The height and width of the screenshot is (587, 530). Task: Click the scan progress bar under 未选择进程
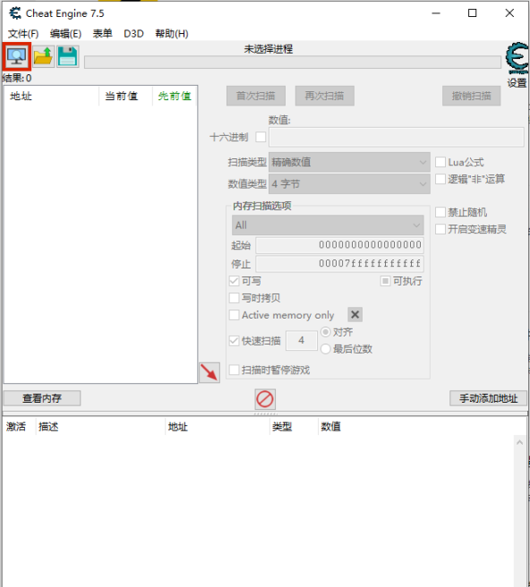point(293,62)
